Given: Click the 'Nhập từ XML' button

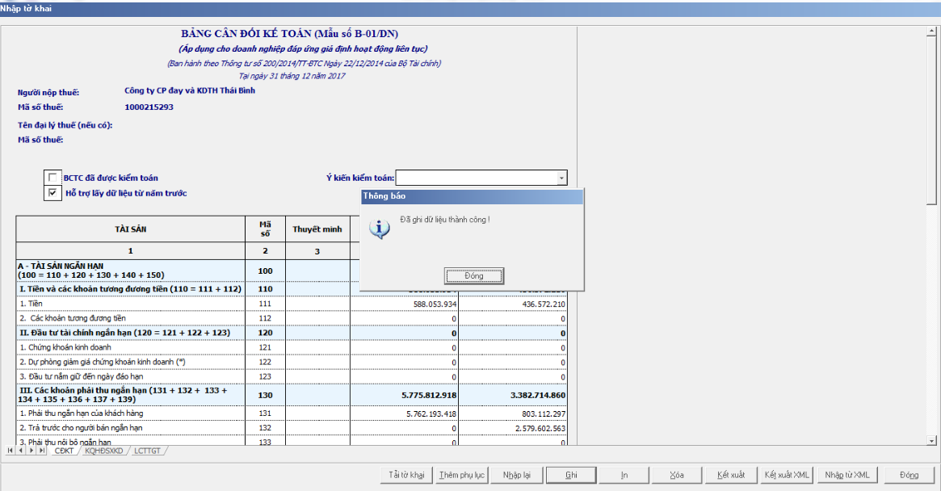Looking at the screenshot, I should [846, 475].
